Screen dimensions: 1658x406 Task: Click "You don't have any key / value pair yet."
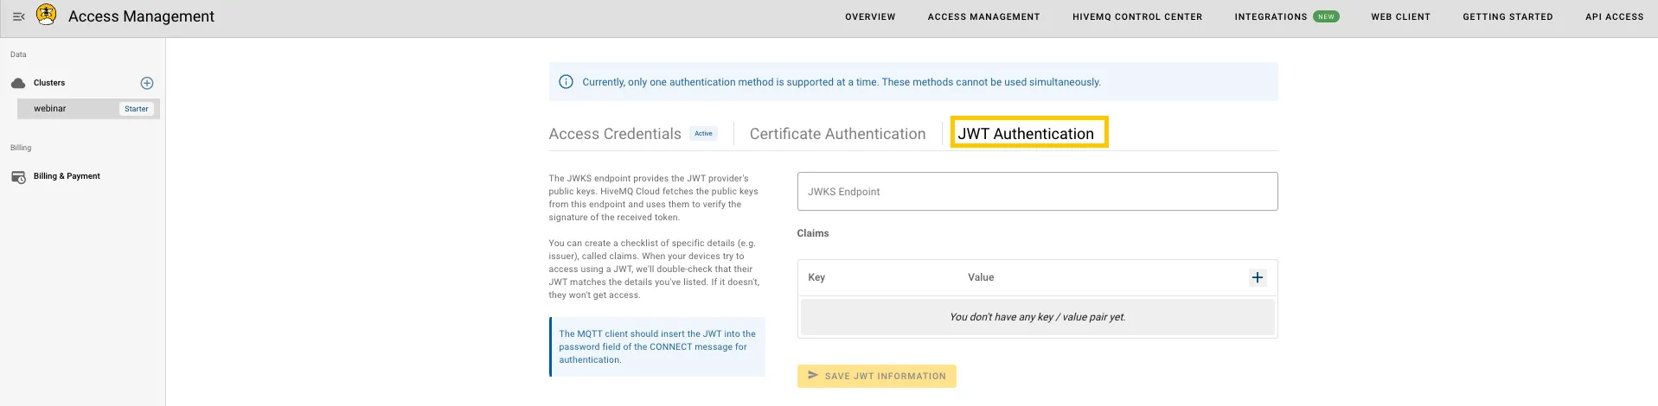1037,317
